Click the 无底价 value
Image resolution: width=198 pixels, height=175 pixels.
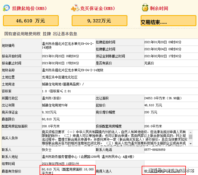pos(149,63)
